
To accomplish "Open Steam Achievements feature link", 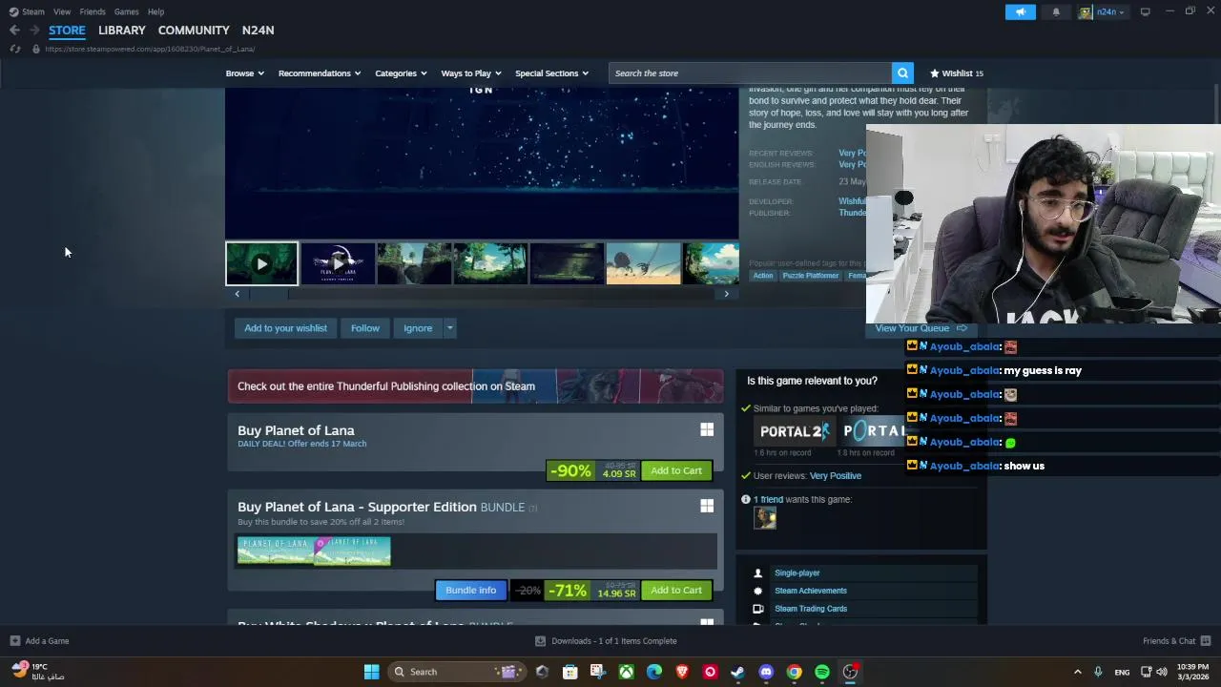I will [x=811, y=591].
